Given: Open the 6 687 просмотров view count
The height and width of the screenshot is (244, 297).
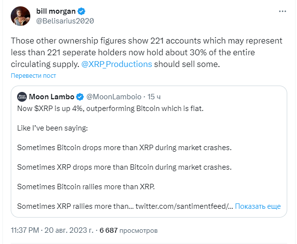Looking at the screenshot, I should (128, 230).
